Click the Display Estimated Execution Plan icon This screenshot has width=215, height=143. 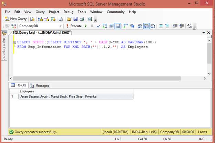(x=105, y=26)
